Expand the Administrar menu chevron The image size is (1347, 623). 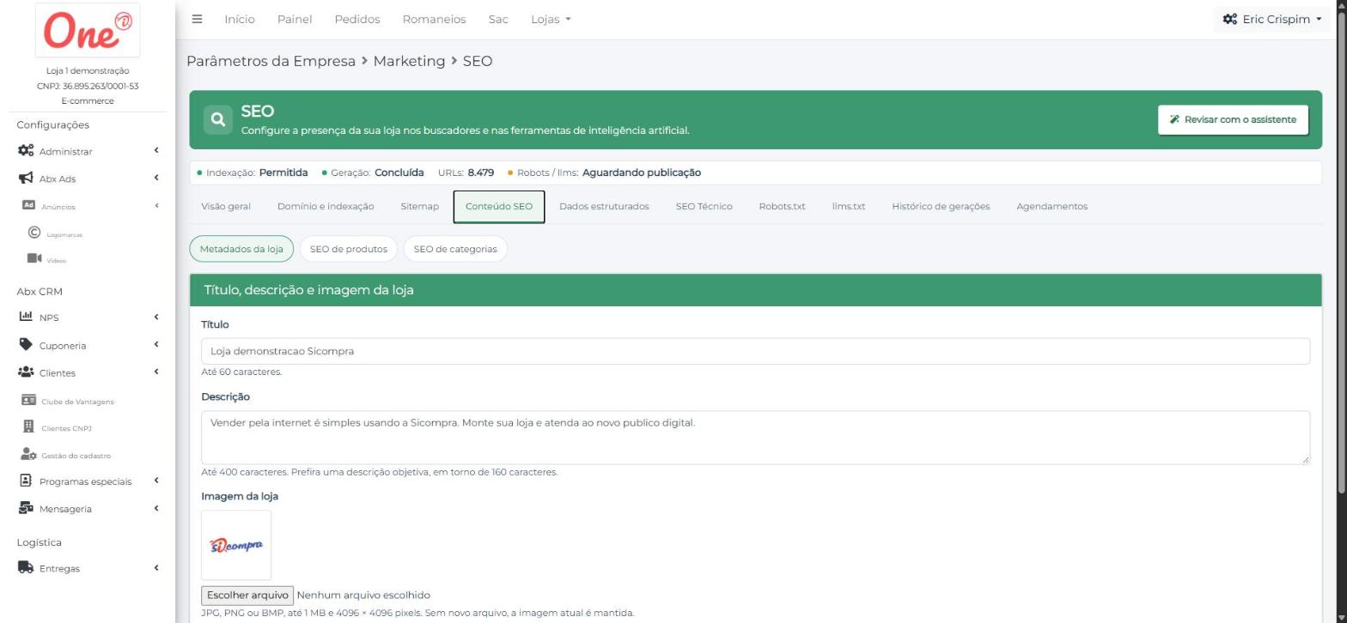point(156,151)
